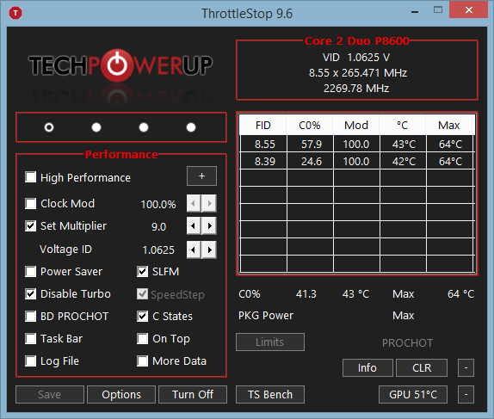Toggle the BD PROCHOT checkbox
This screenshot has height=419, width=494.
click(x=31, y=316)
